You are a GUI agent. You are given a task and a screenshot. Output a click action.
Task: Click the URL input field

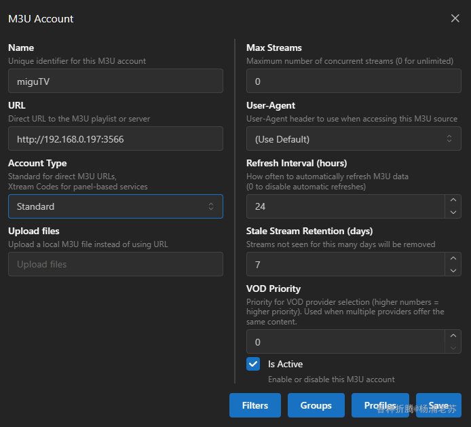click(x=115, y=138)
